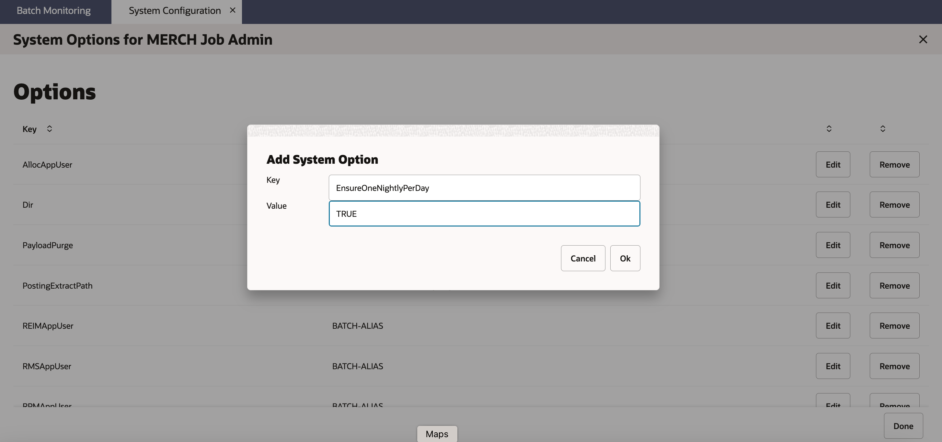Image resolution: width=942 pixels, height=442 pixels.
Task: Select the PayloadPurge key text
Action: pos(48,246)
